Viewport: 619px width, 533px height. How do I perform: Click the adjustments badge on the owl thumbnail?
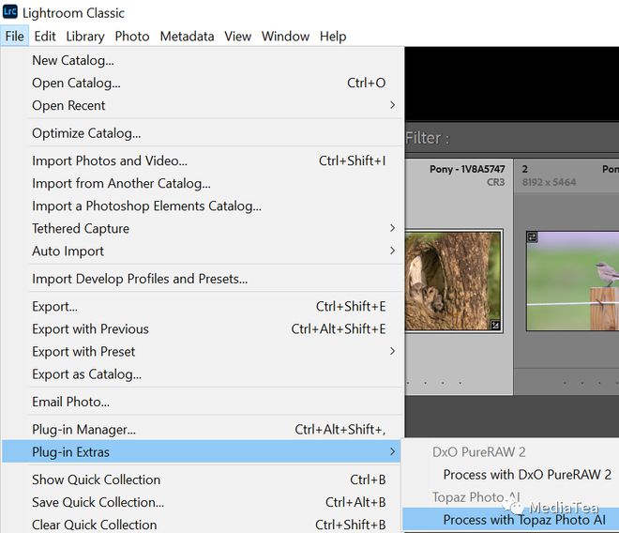[x=494, y=325]
